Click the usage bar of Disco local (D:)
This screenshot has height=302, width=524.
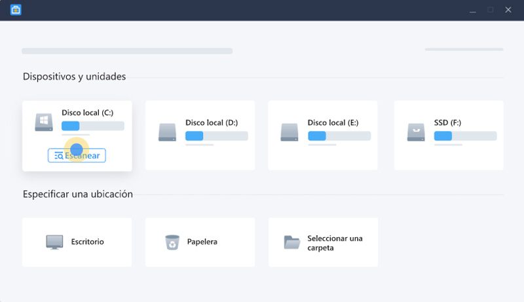216,136
